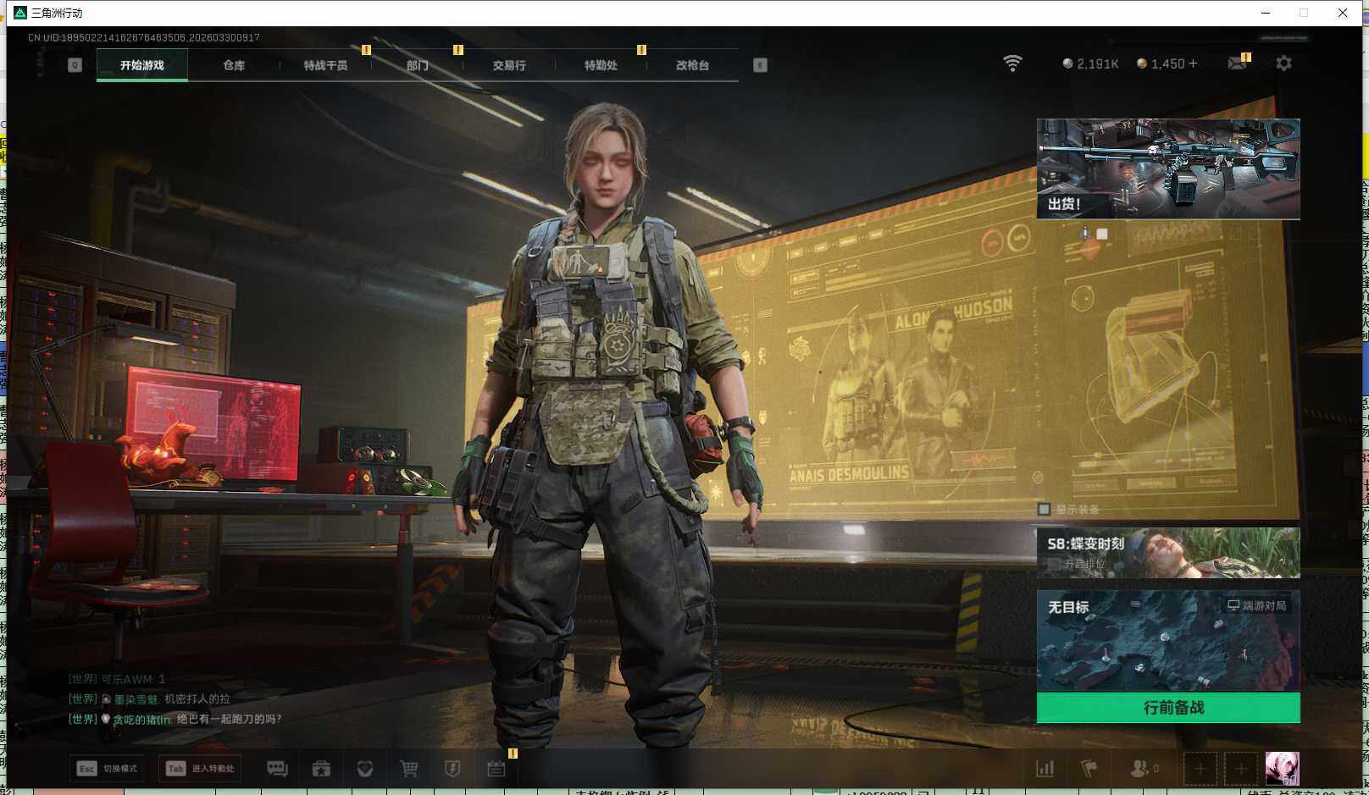Screen dimensions: 1369x795
Task: Click the Esc 切换模式 button
Action: click(107, 769)
